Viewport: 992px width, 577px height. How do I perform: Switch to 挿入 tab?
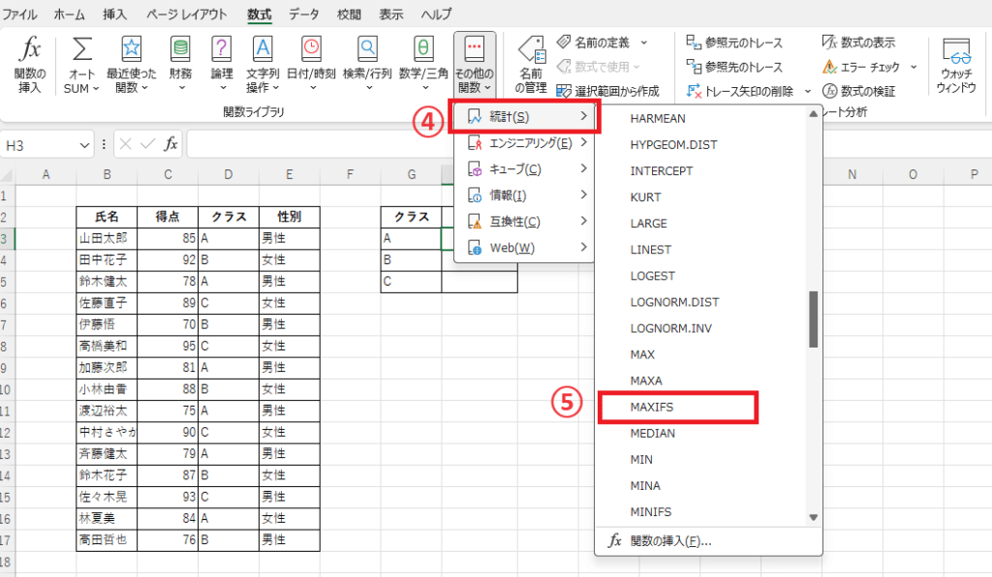pos(114,14)
